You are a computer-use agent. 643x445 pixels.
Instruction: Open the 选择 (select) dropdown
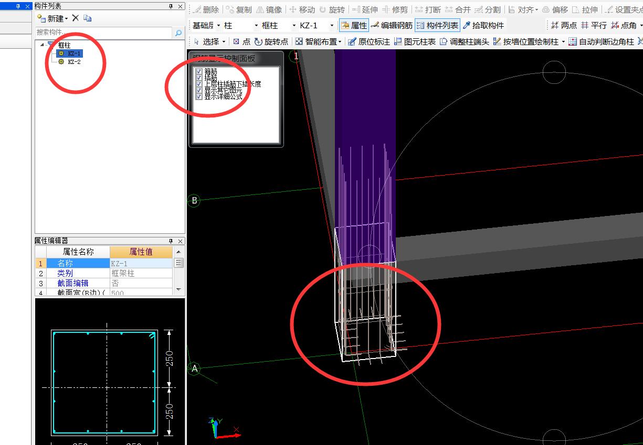pyautogui.click(x=224, y=41)
